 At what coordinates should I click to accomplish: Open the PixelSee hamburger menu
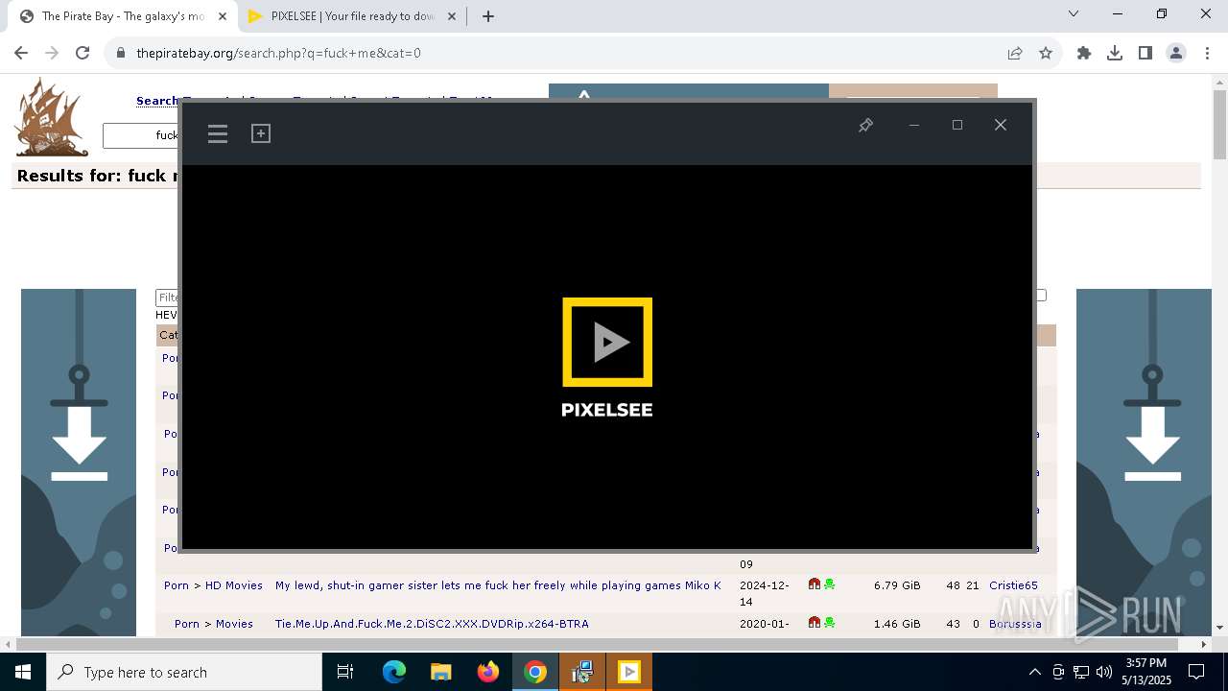pos(218,133)
